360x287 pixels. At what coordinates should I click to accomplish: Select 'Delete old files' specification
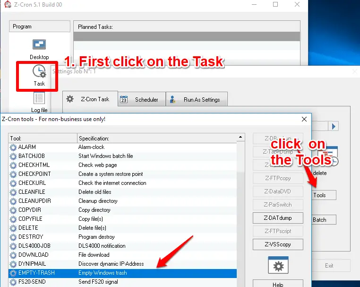point(95,192)
